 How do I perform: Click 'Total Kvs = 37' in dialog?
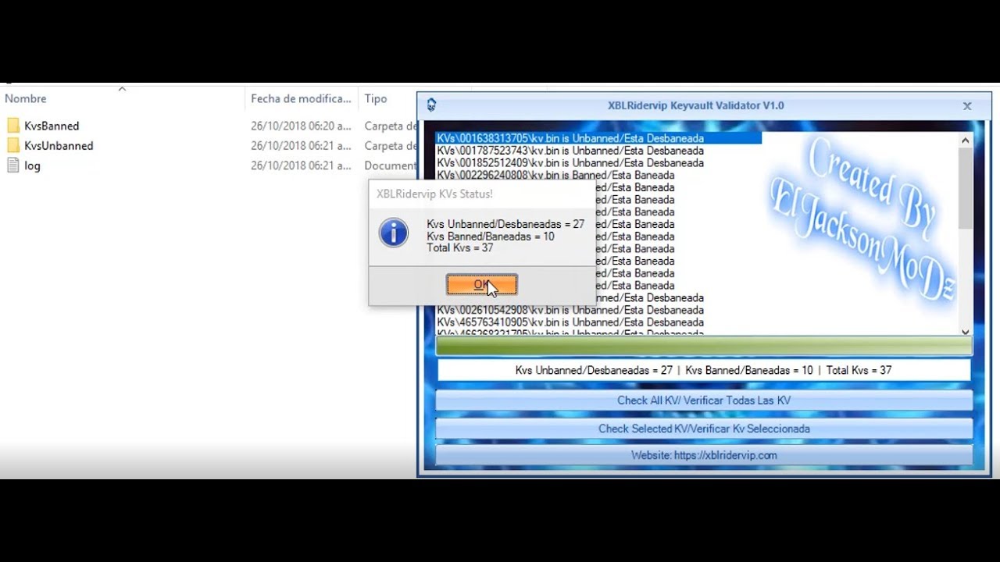coord(459,247)
